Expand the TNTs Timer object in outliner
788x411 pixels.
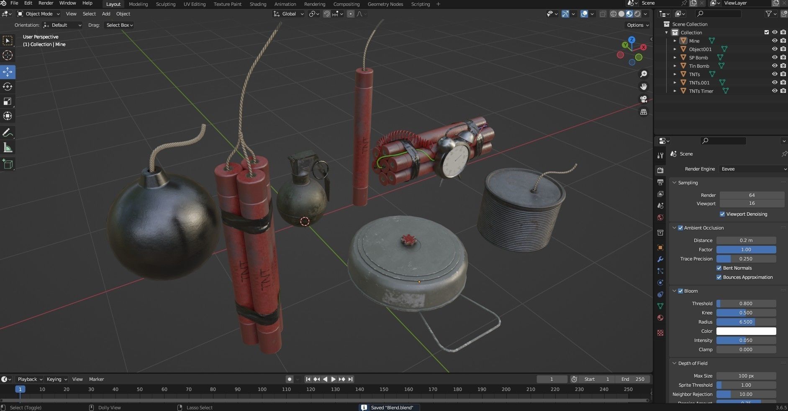click(675, 91)
